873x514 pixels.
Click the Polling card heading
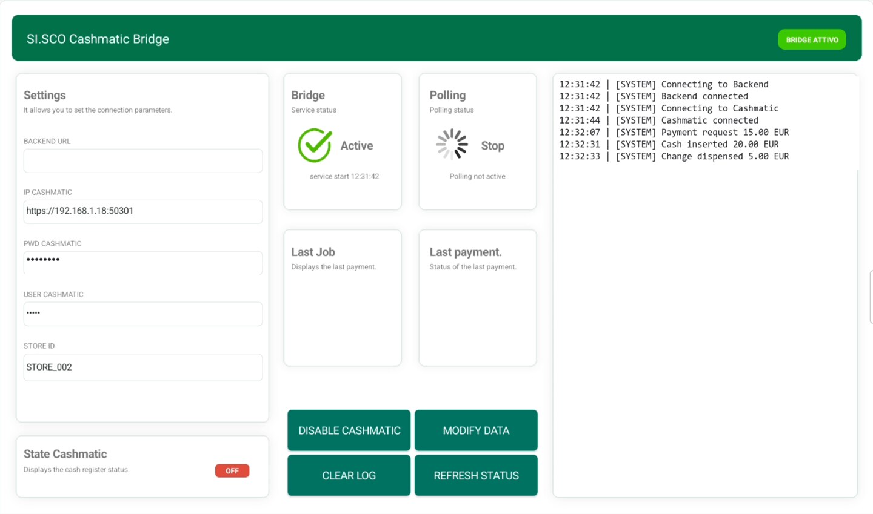[x=447, y=95]
